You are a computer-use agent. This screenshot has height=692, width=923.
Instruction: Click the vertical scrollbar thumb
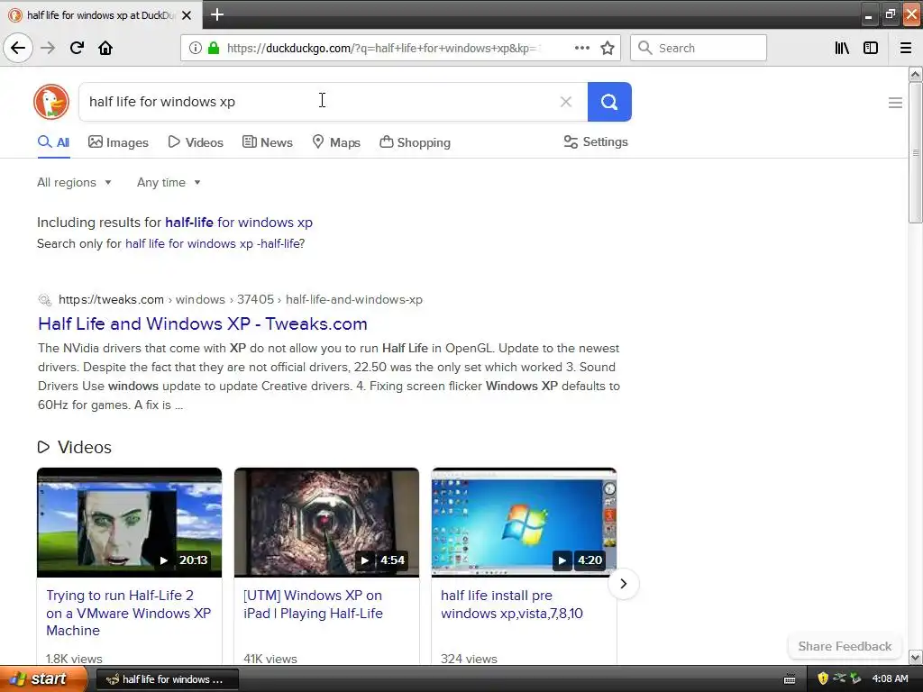[915, 153]
